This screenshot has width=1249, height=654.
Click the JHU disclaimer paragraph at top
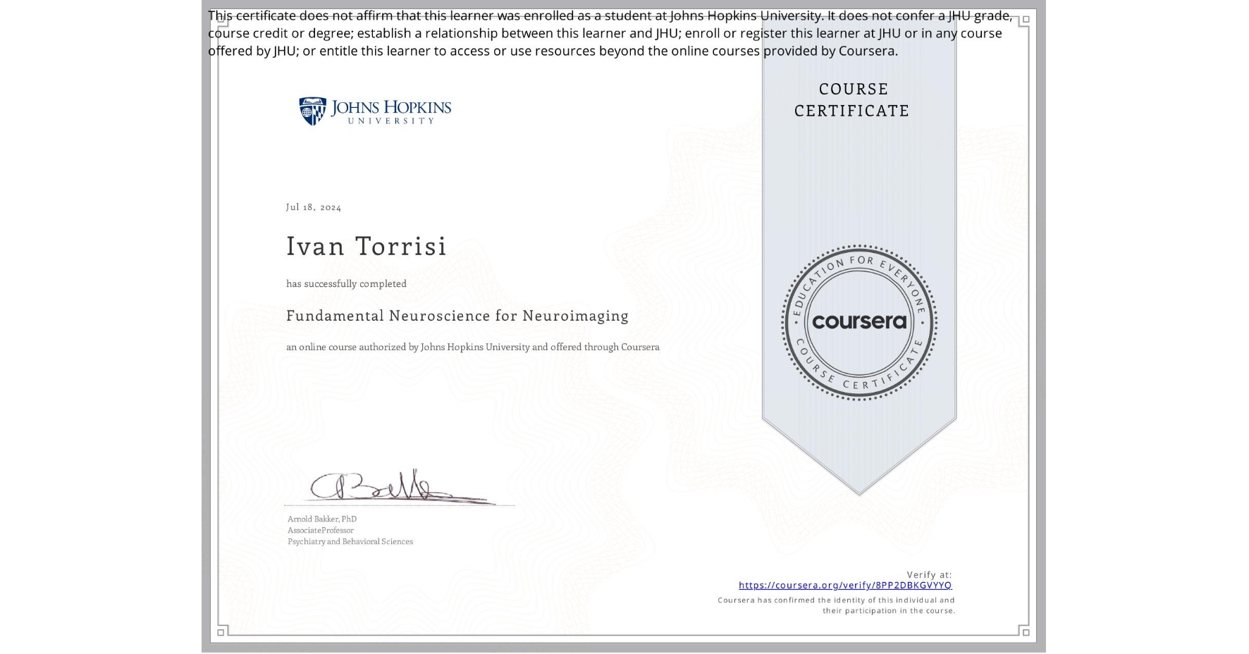(610, 33)
